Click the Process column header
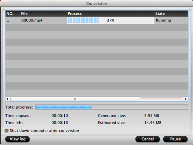 point(110,14)
